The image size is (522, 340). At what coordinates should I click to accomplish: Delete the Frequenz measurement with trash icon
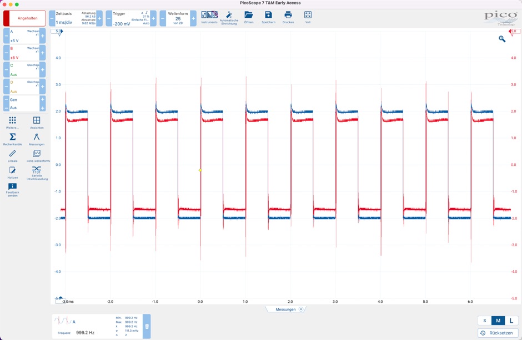point(147,327)
